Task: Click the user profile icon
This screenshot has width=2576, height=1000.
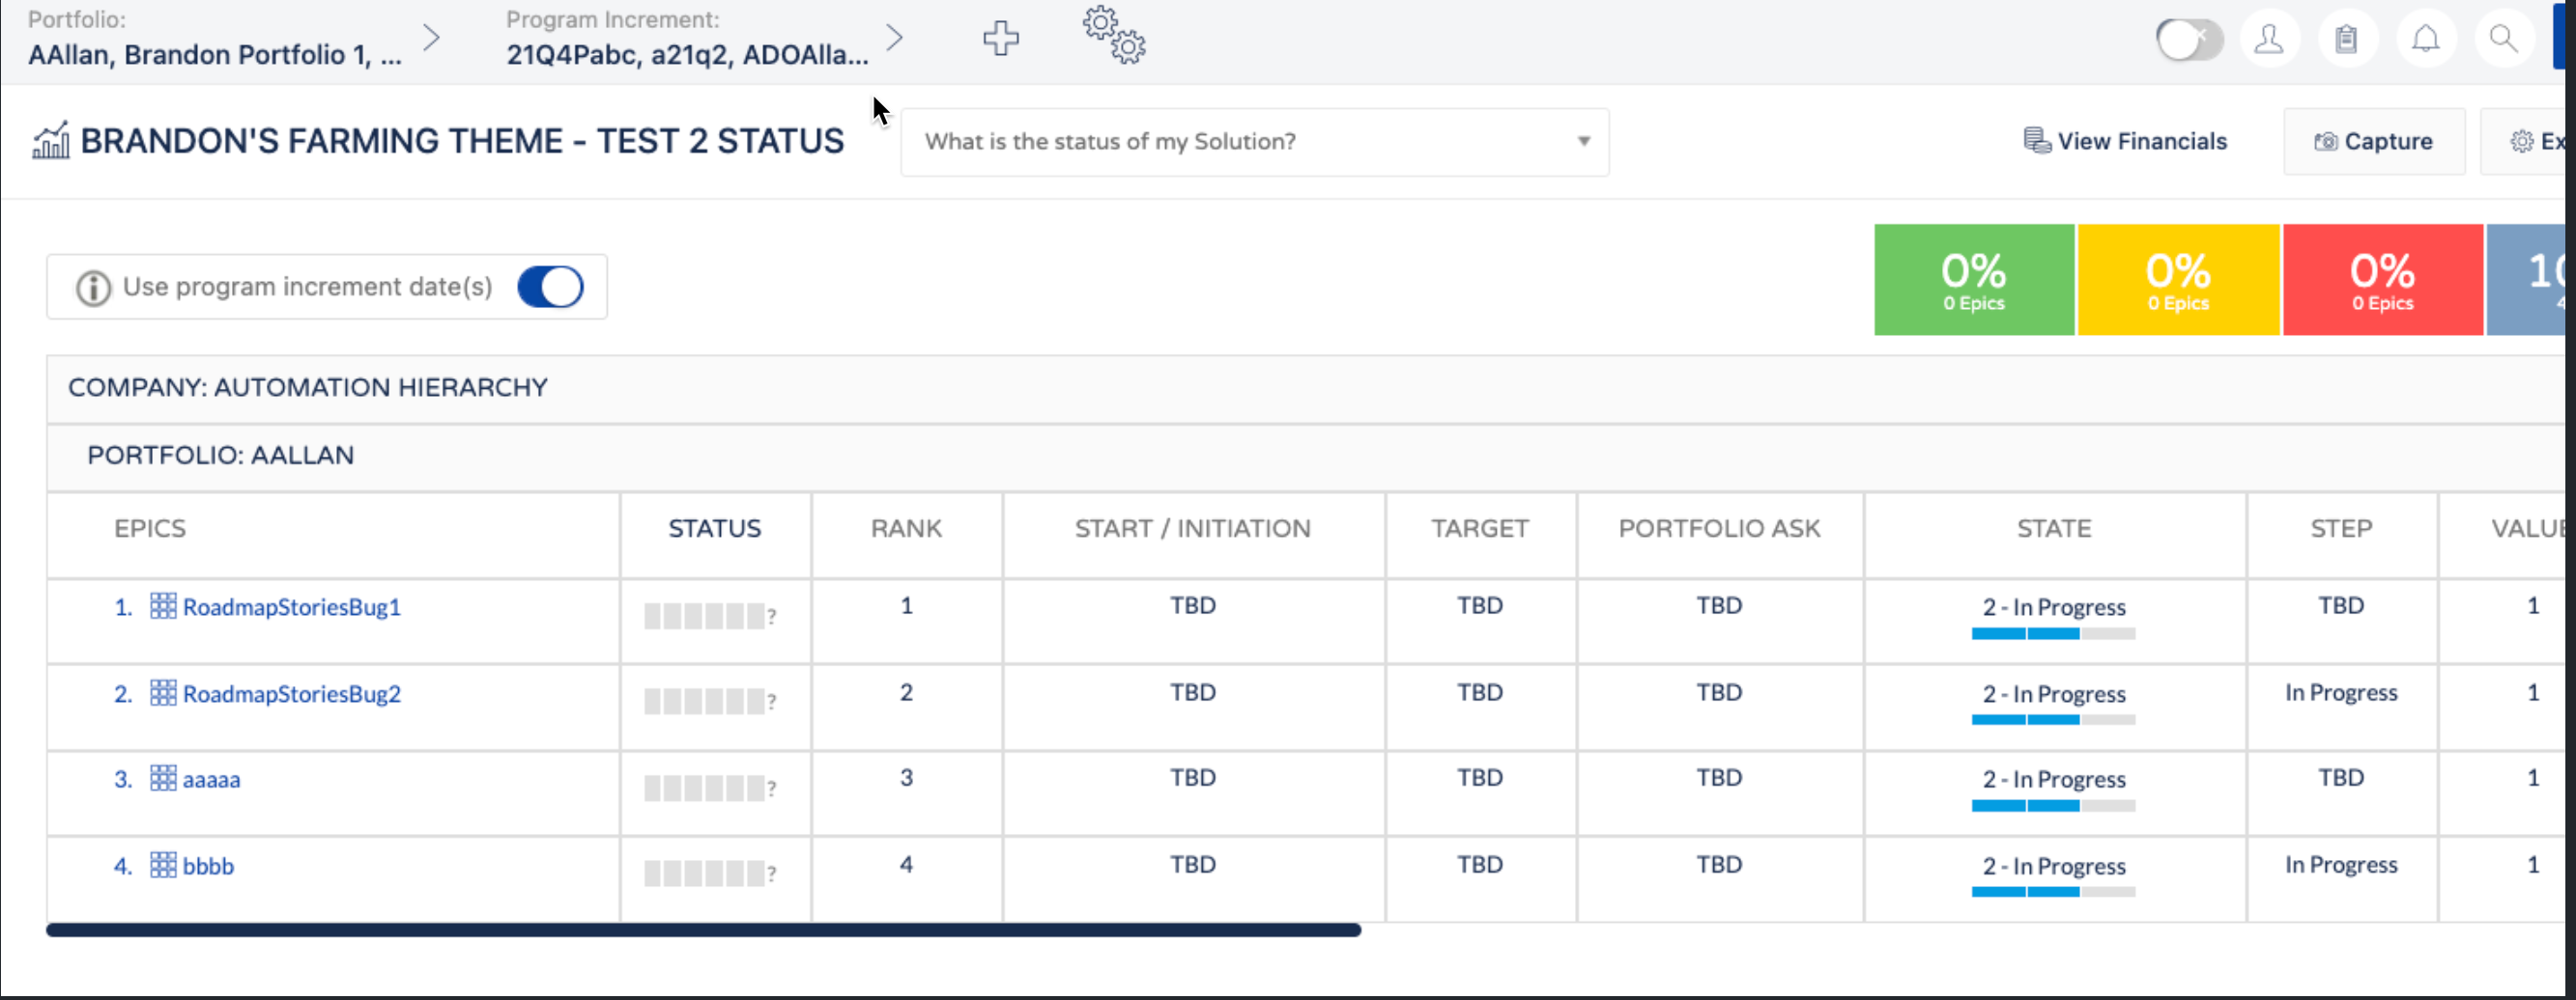Action: point(2269,38)
